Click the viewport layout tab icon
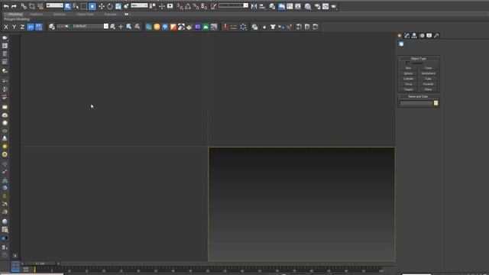Screen dimensions: 489x275 coord(15,267)
